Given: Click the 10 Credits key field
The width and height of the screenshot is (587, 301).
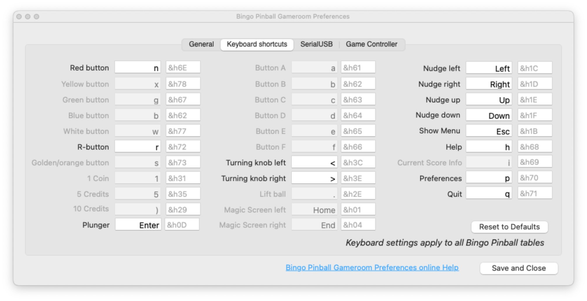Looking at the screenshot, I should pos(138,209).
